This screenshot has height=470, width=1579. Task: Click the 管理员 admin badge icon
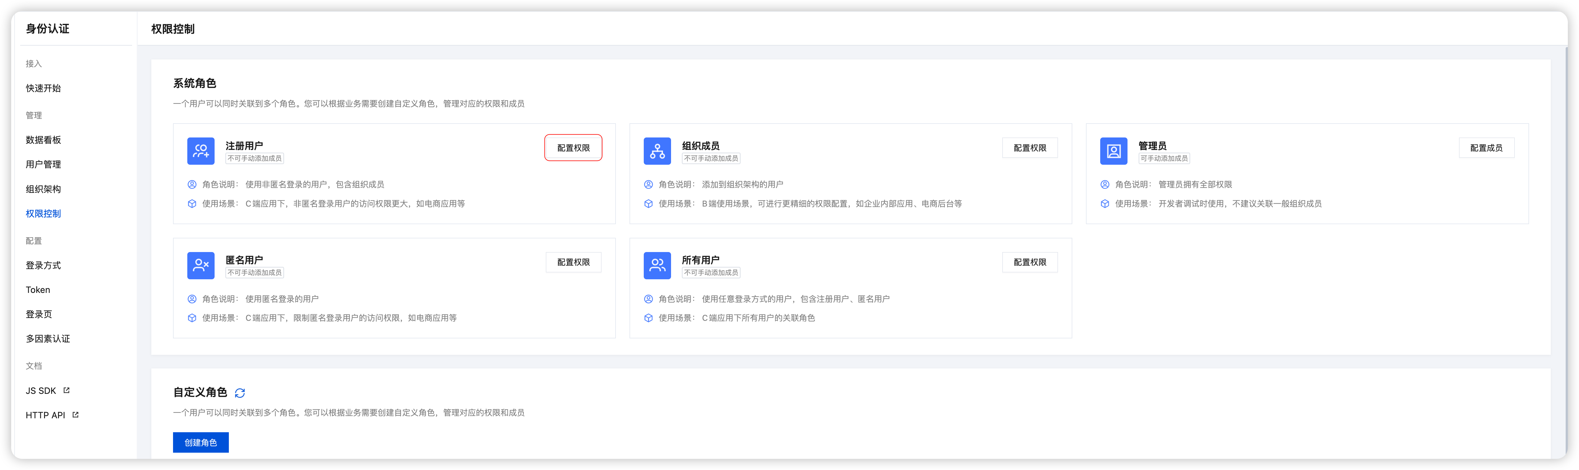coord(1113,150)
